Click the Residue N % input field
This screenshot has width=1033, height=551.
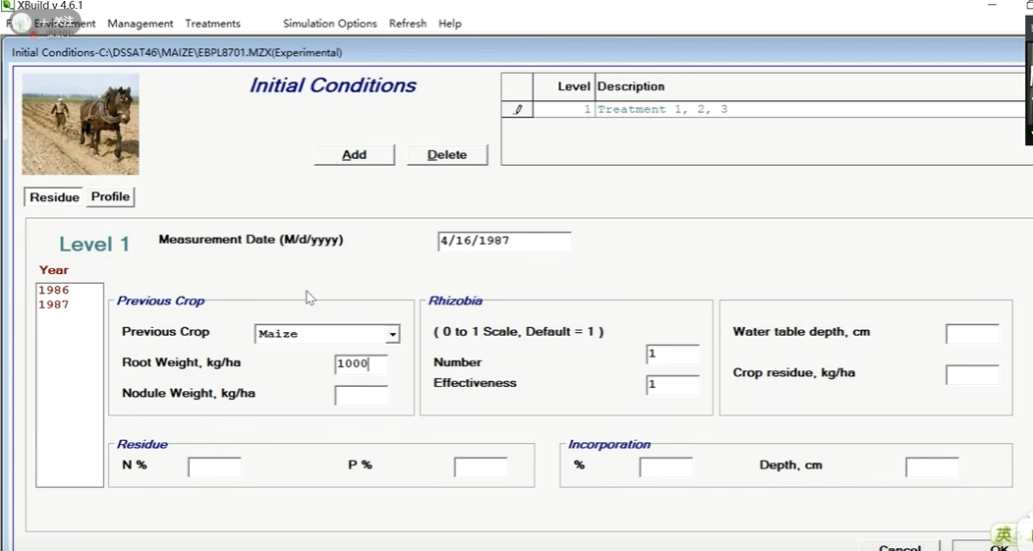point(215,467)
